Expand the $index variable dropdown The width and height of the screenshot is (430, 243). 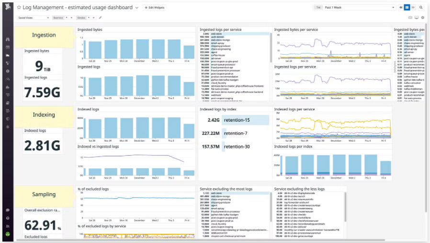tap(87, 18)
